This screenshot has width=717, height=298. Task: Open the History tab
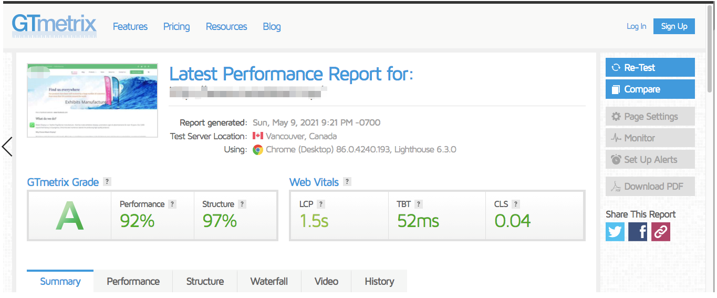click(379, 281)
